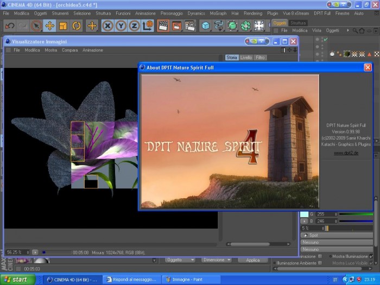Open the Dimensione dropdown

[217, 260]
